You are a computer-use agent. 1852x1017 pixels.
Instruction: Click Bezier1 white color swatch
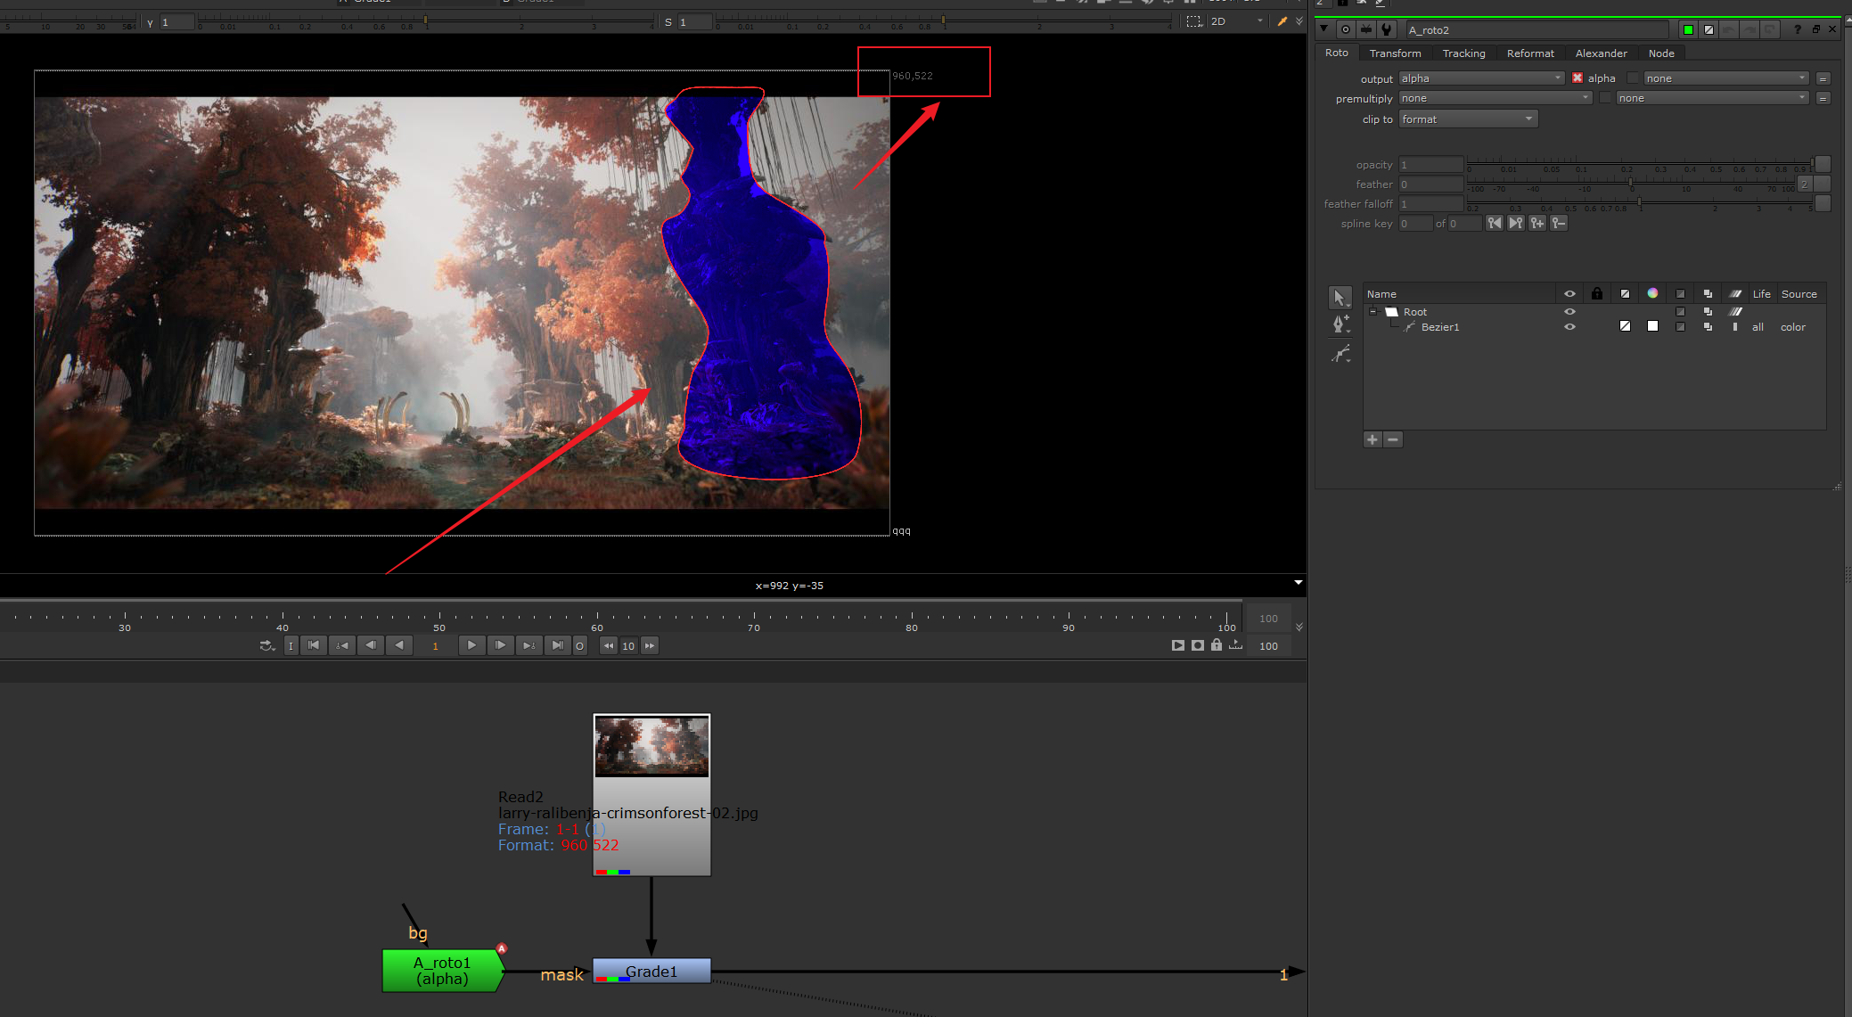pos(1652,327)
